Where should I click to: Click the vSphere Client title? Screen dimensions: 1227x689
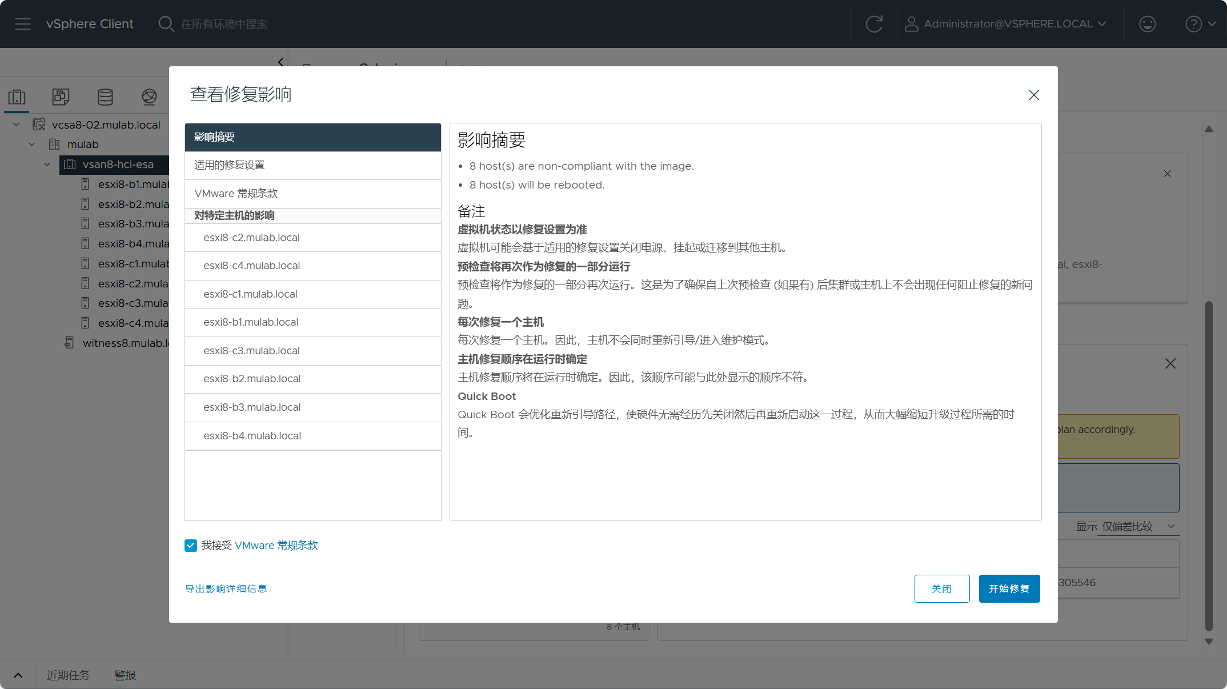coord(90,24)
